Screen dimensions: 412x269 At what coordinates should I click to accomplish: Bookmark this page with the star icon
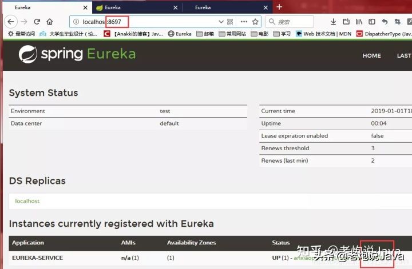pyautogui.click(x=255, y=22)
